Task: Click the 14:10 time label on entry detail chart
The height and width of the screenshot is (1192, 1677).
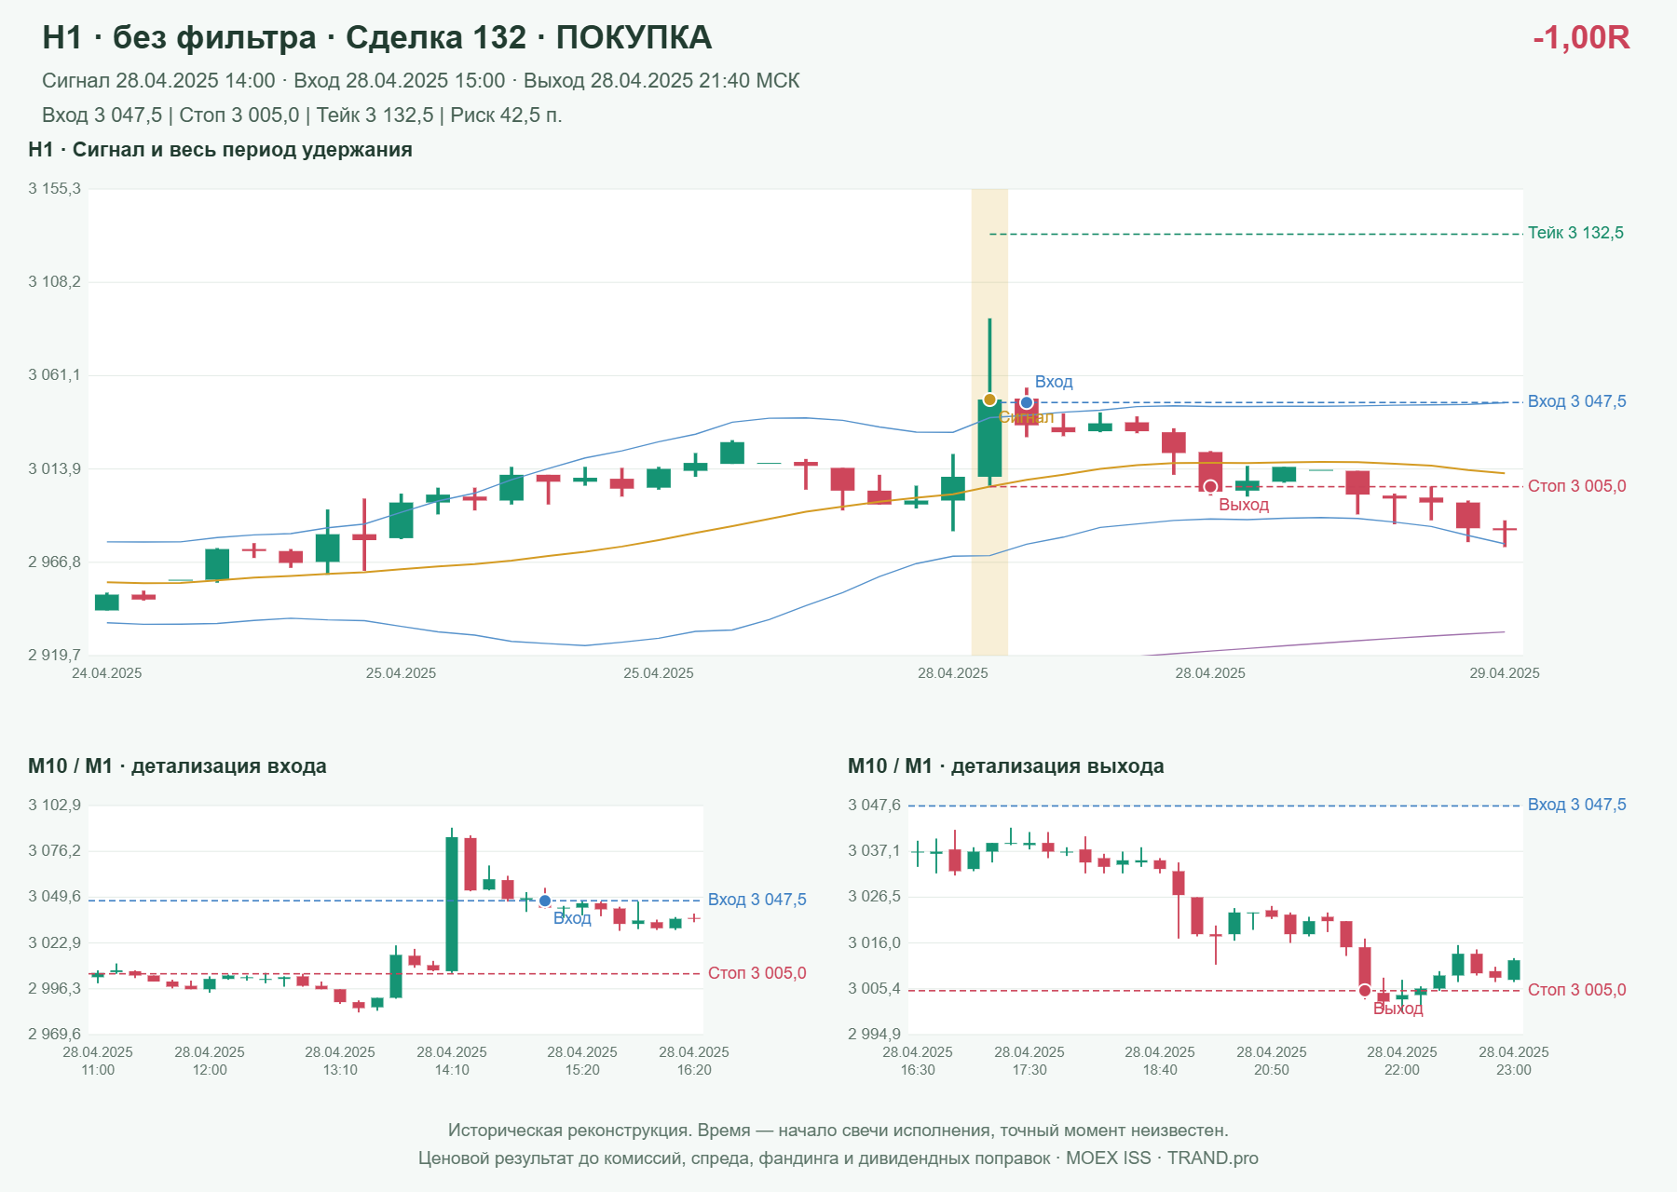Action: tap(452, 1070)
